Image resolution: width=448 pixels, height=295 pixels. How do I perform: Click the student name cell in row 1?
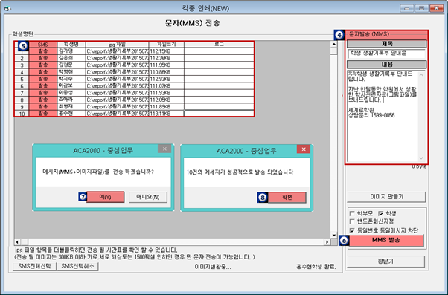coord(71,51)
